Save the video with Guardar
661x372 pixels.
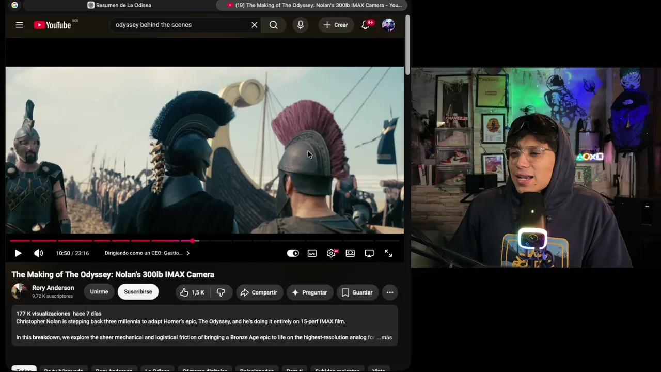click(357, 292)
